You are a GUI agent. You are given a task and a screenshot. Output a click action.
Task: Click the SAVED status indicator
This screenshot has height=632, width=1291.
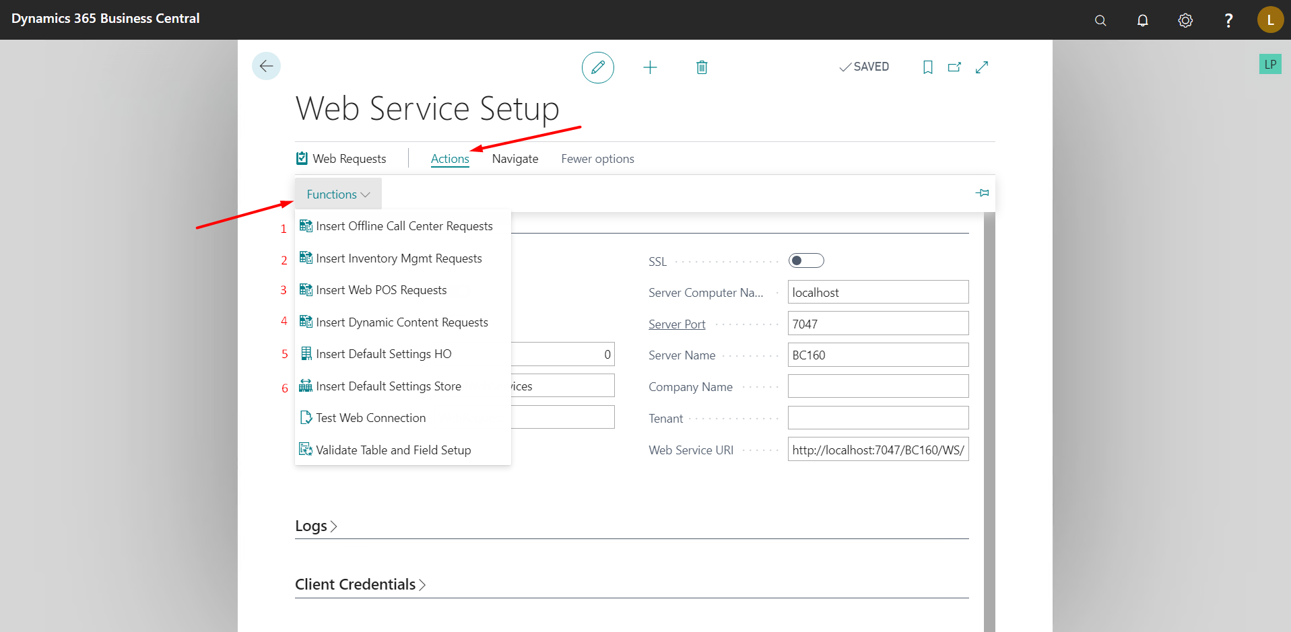pos(864,67)
